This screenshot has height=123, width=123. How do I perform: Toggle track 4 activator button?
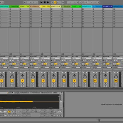pos(22,81)
